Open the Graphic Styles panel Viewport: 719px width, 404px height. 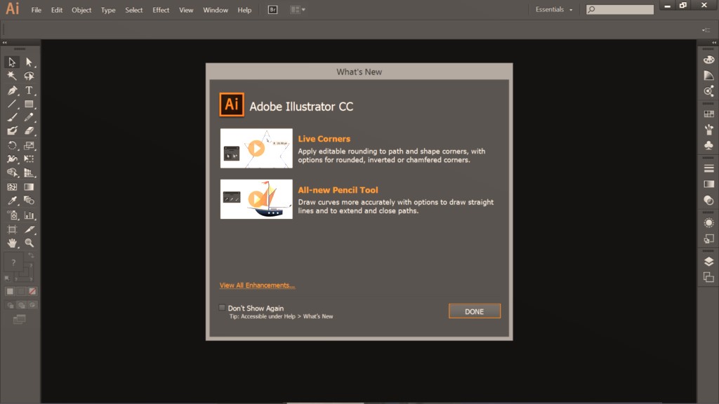(x=708, y=238)
